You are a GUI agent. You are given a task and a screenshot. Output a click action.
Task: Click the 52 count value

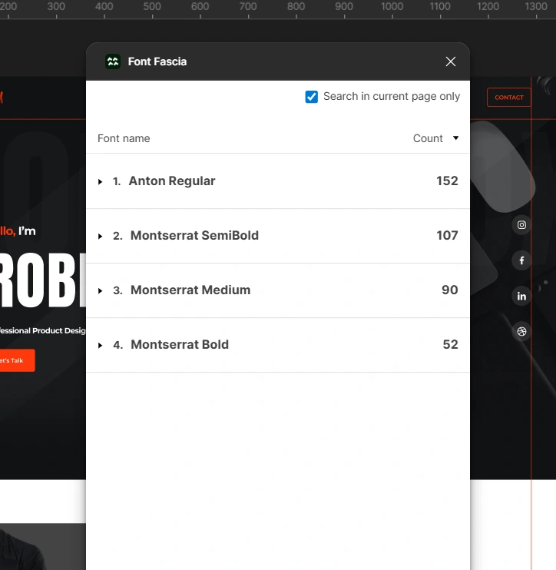click(450, 344)
